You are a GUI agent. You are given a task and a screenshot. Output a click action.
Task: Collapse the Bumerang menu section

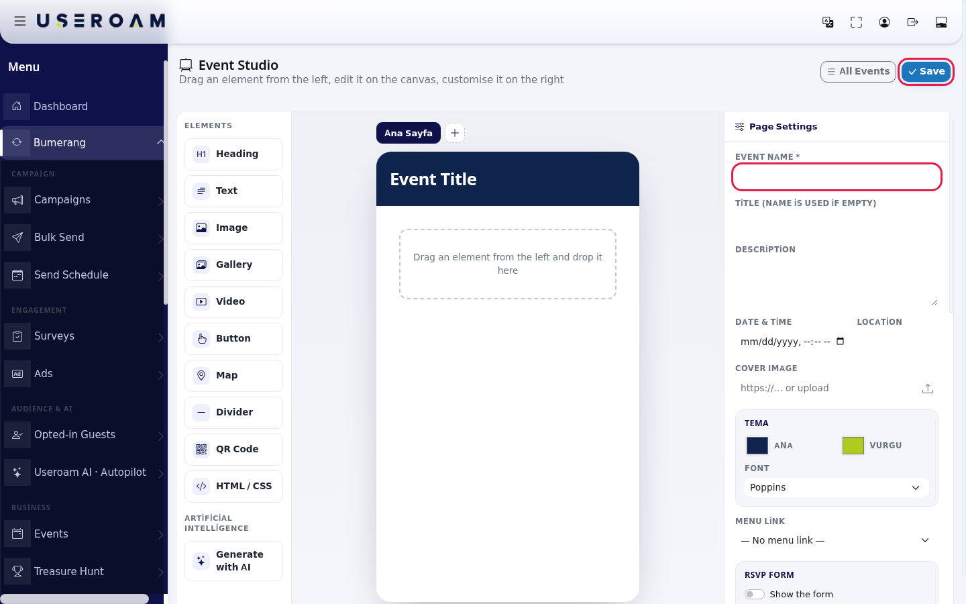[x=160, y=142]
